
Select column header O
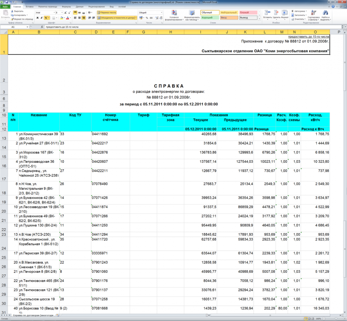point(315,32)
